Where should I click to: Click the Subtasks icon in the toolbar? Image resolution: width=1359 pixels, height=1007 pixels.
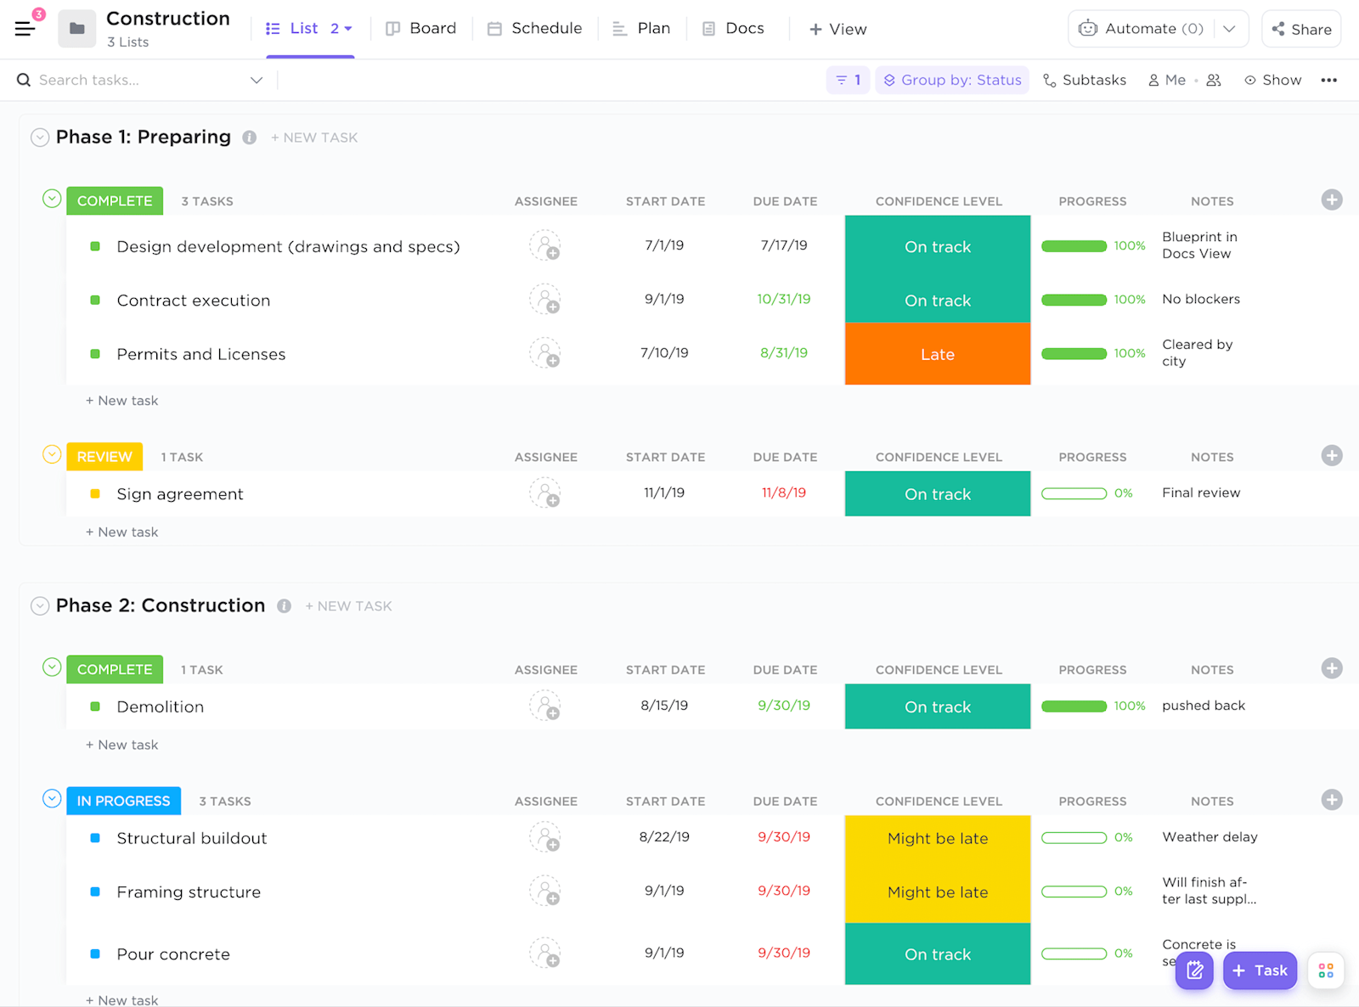1052,80
